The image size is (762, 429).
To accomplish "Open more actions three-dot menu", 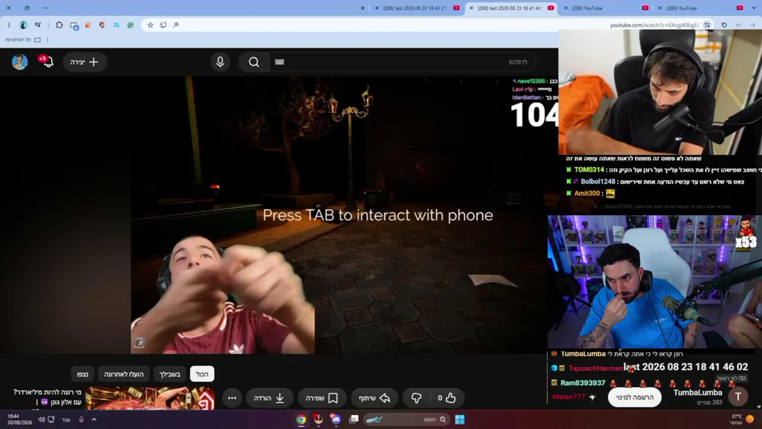I will [232, 398].
